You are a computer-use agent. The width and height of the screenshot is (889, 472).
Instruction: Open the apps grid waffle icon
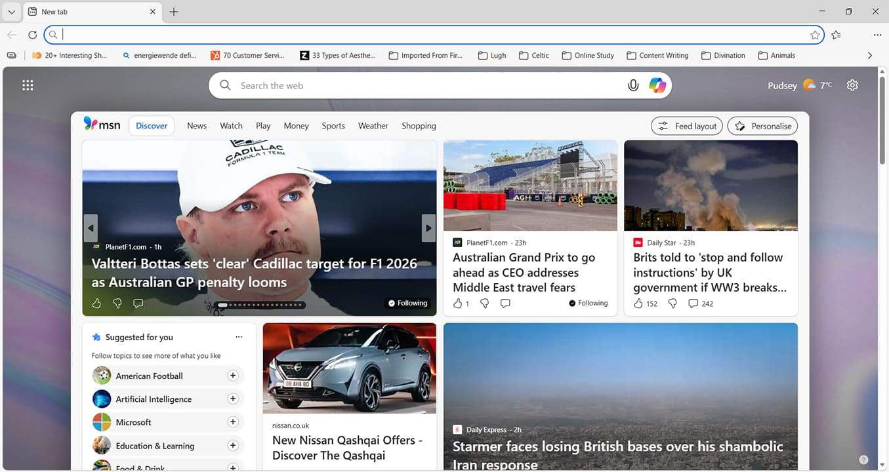pos(28,85)
